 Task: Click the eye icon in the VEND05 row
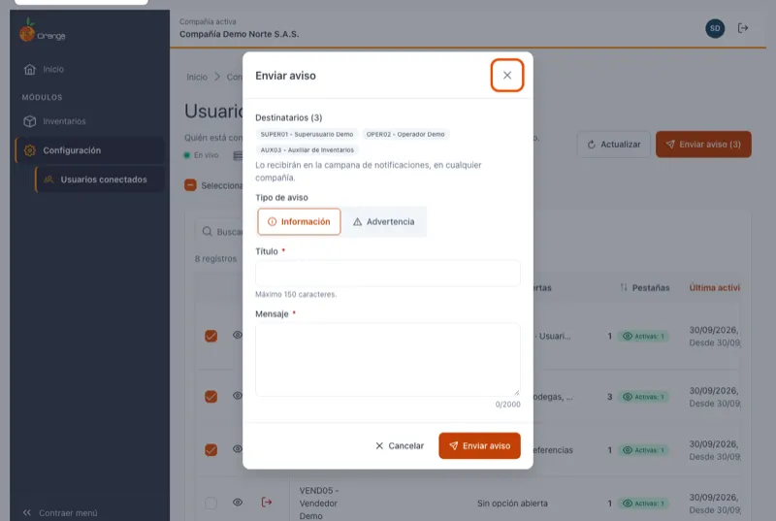(238, 503)
